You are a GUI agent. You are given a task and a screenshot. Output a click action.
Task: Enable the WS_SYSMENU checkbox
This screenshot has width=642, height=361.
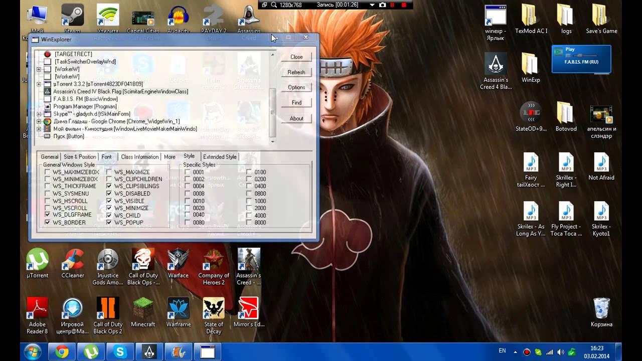coord(47,194)
